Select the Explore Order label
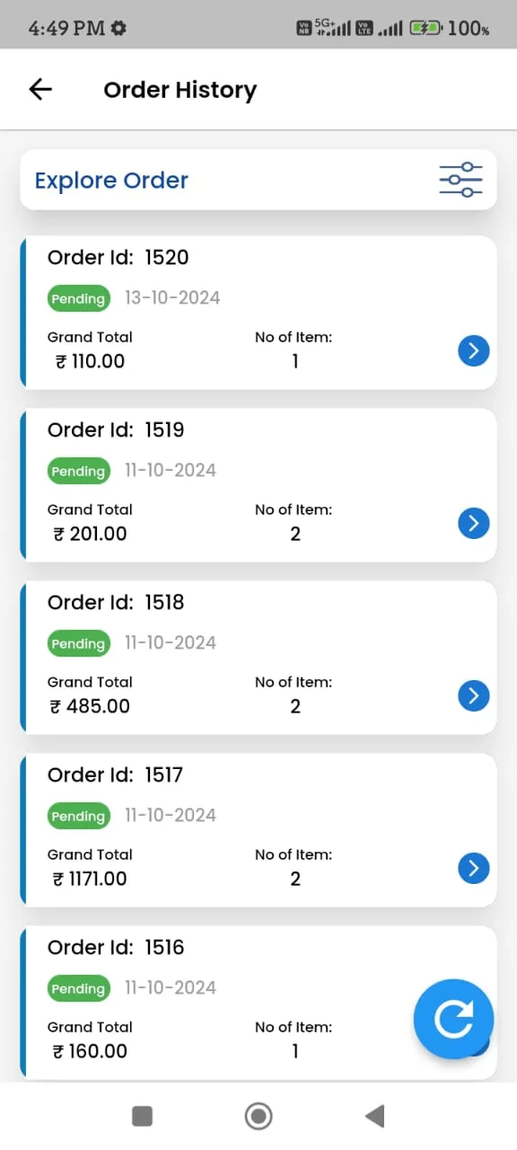Image resolution: width=517 pixels, height=1150 pixels. (111, 180)
